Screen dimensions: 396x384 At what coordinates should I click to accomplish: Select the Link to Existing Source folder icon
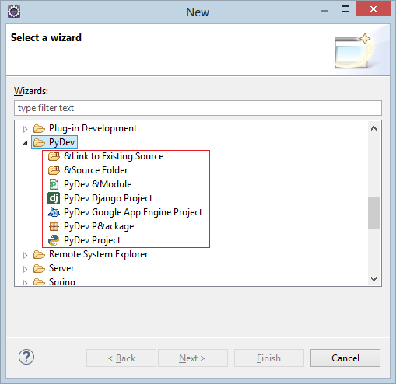(x=54, y=156)
